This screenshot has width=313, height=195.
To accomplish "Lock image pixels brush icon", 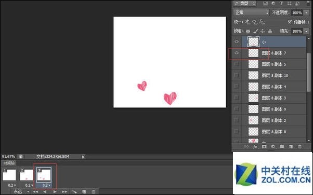I will tap(255, 31).
